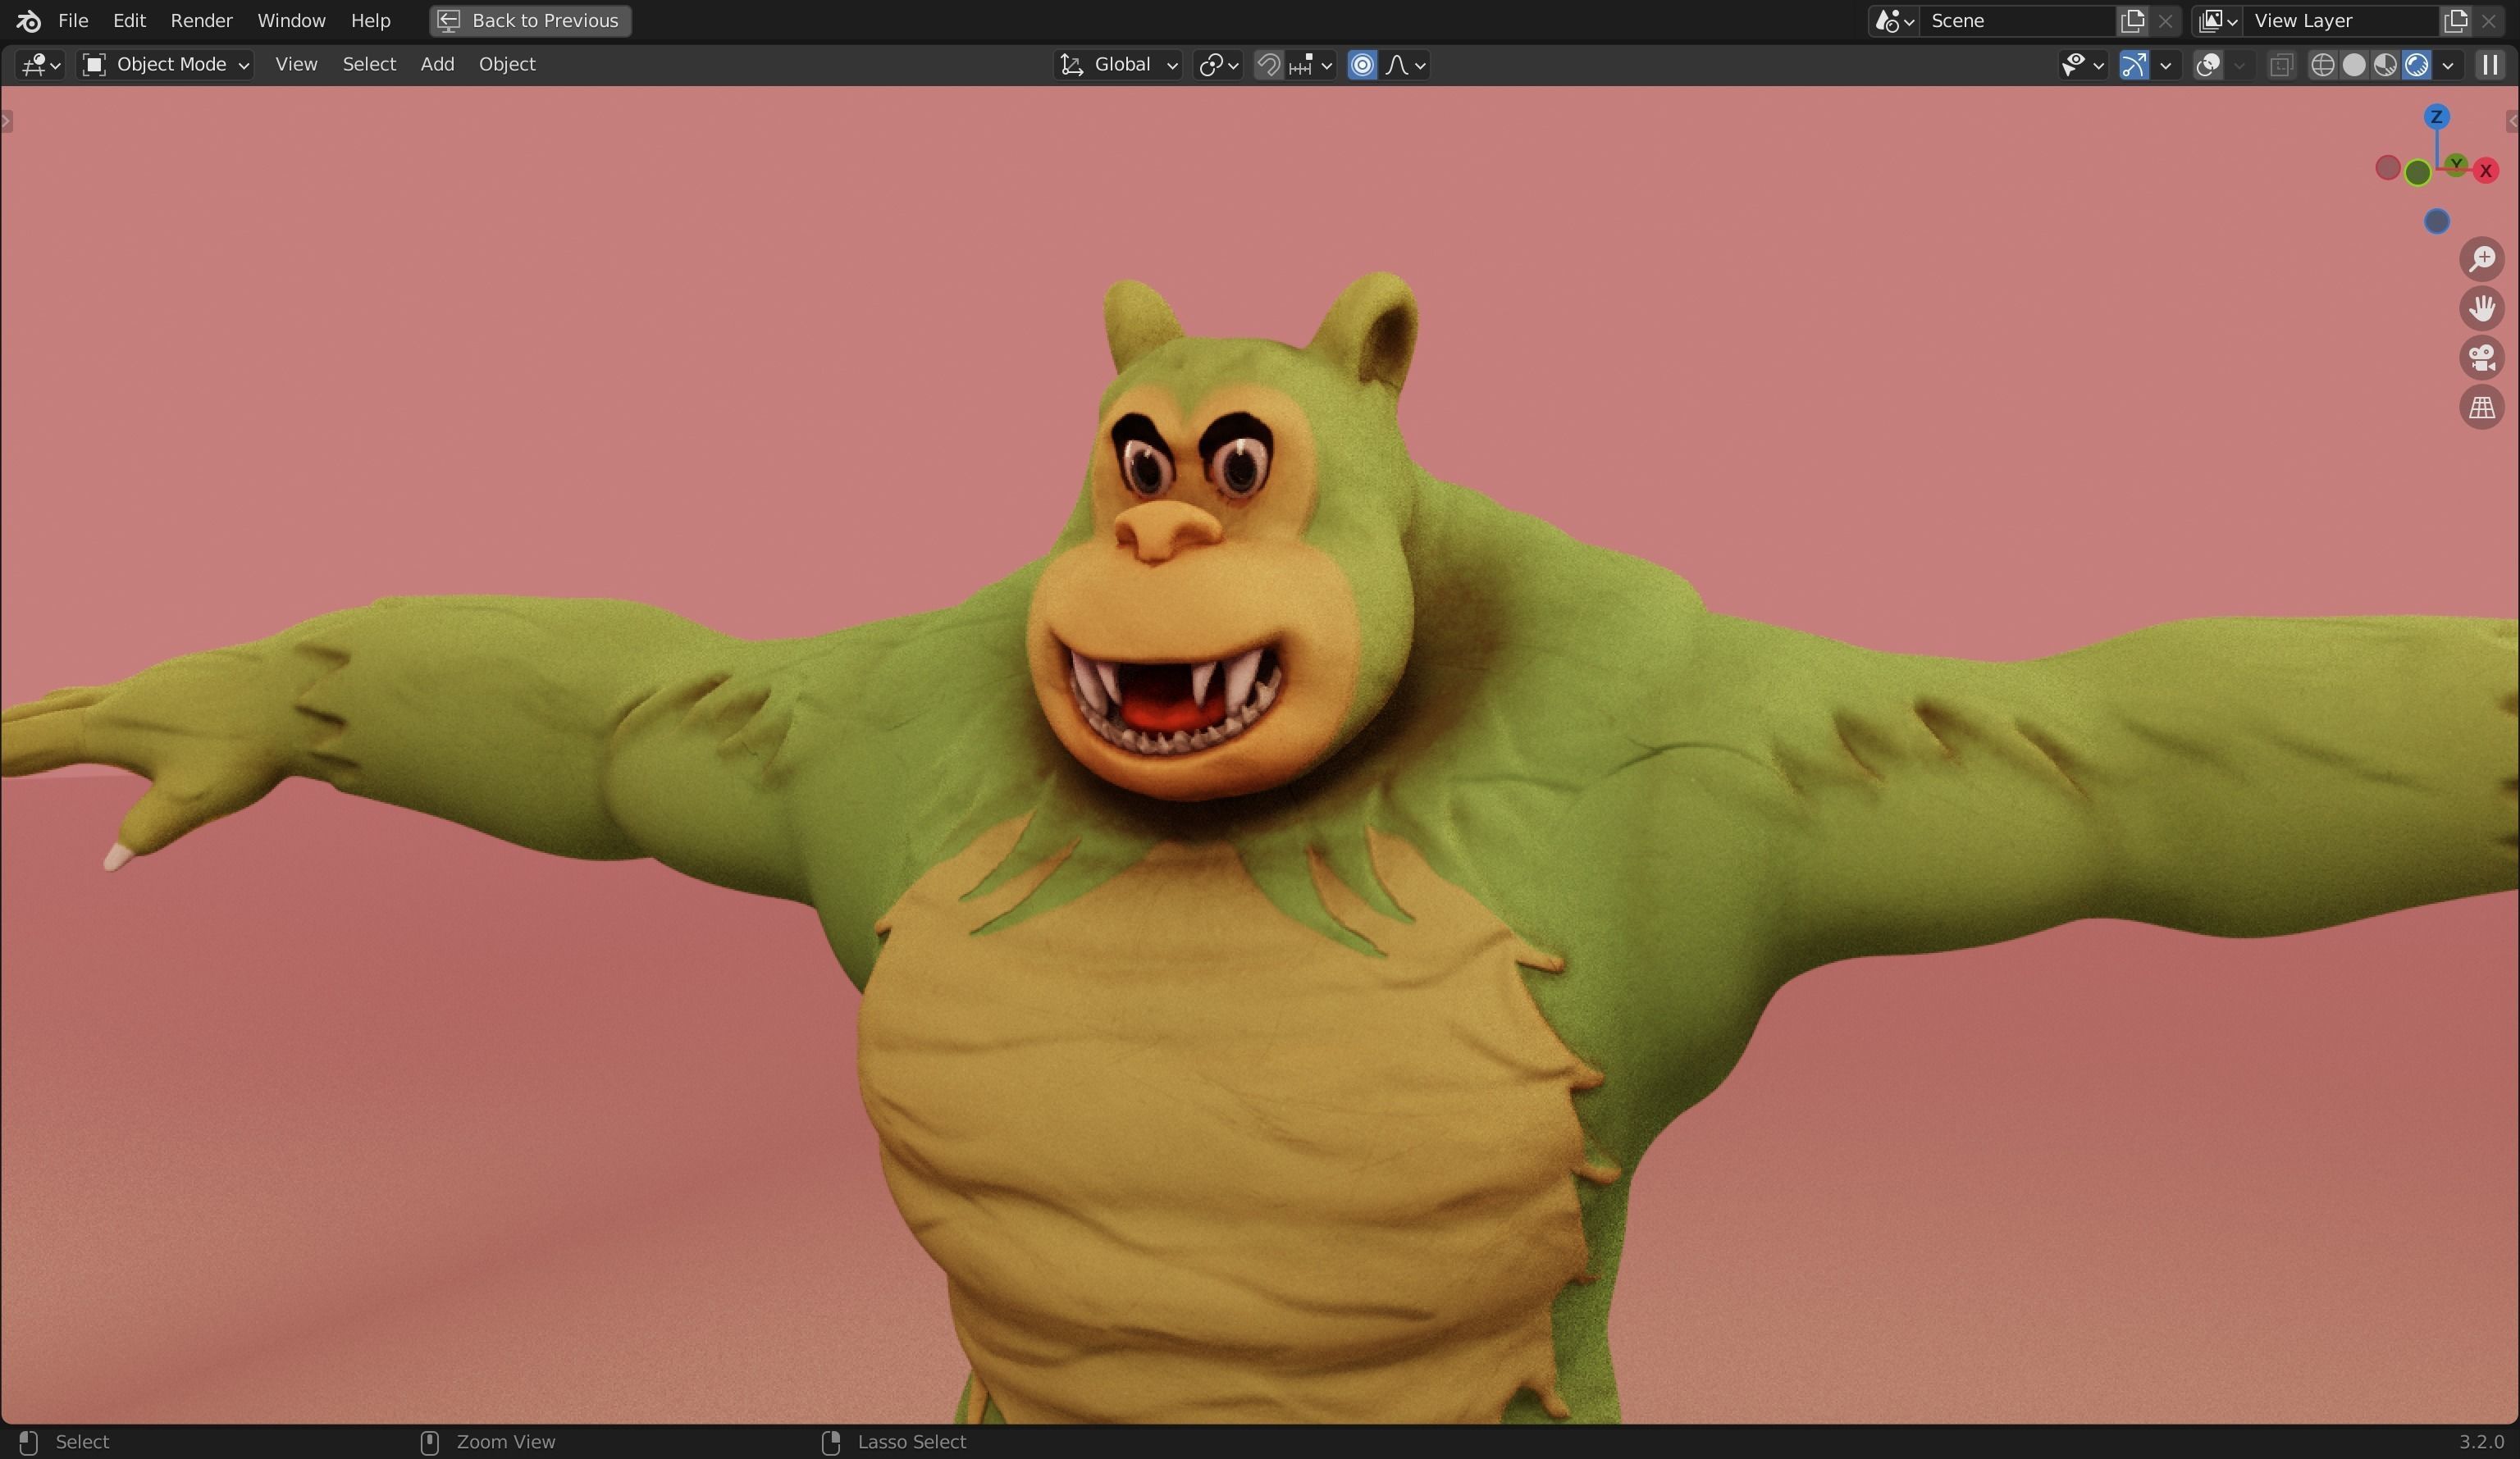Switch to material preview shading
Image resolution: width=2520 pixels, height=1459 pixels.
pyautogui.click(x=2385, y=65)
